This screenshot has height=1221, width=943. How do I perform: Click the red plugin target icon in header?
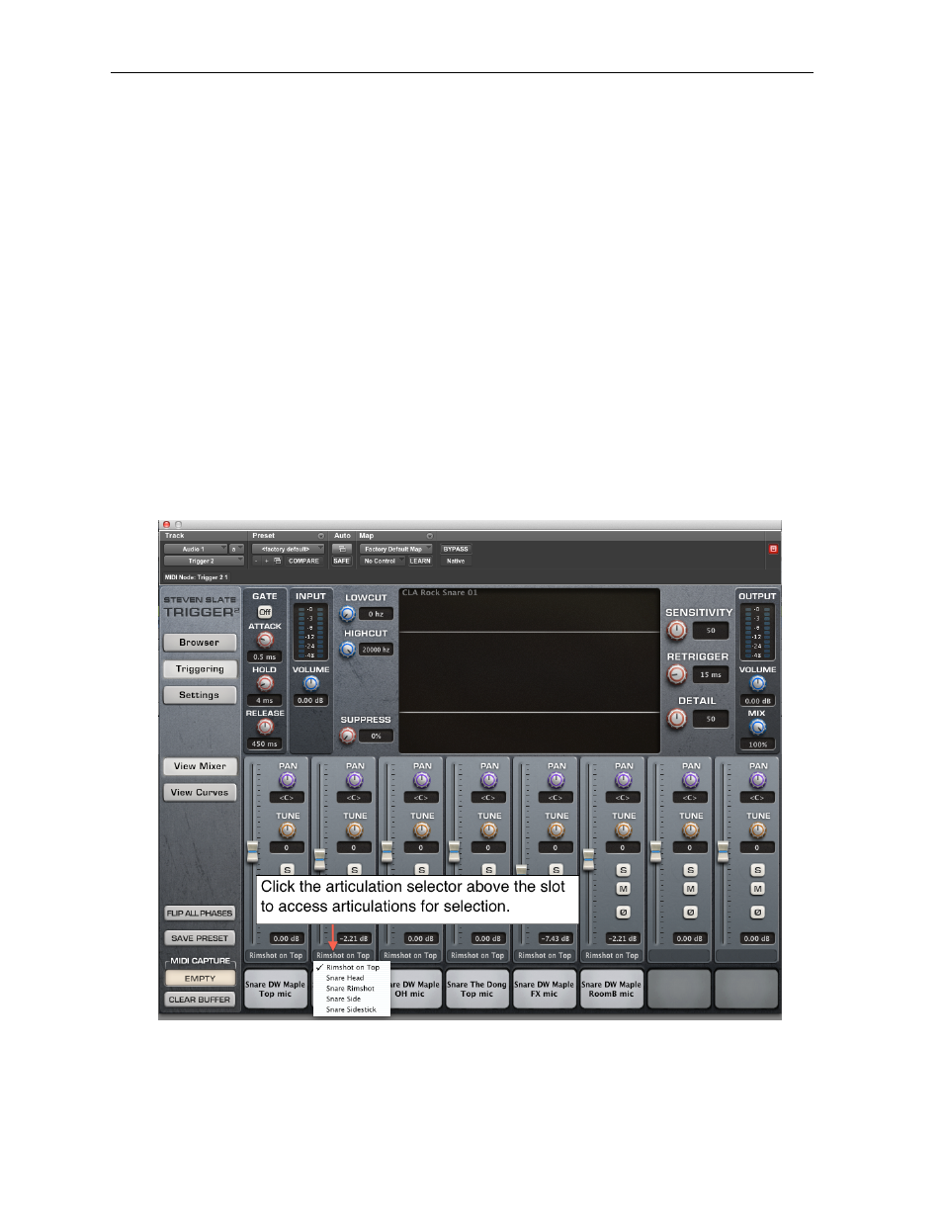tap(773, 549)
